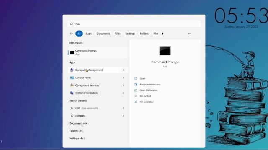Click the search magnifier icon in search box

[72, 24]
